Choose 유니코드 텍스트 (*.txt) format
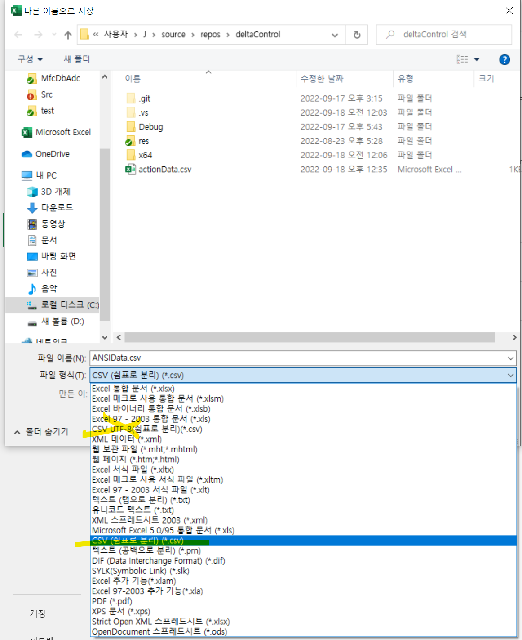 (x=303, y=510)
